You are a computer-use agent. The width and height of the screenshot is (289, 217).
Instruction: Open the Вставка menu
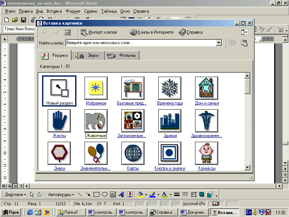[54, 11]
